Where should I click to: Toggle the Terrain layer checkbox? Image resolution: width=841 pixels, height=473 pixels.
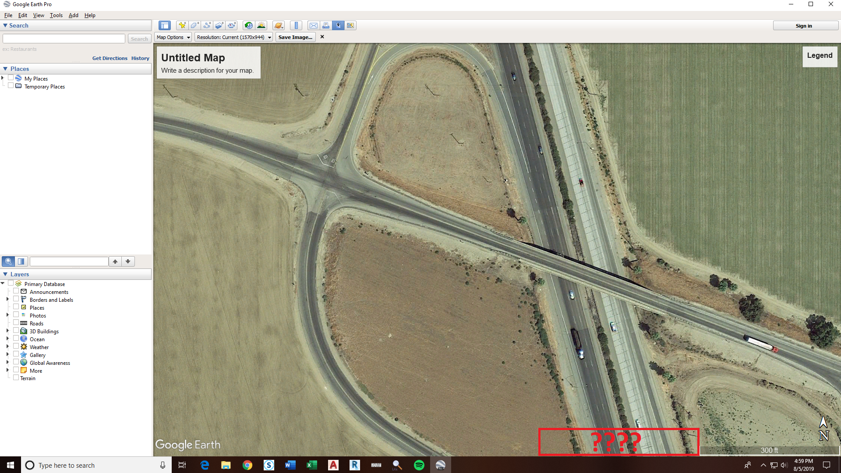(x=15, y=378)
